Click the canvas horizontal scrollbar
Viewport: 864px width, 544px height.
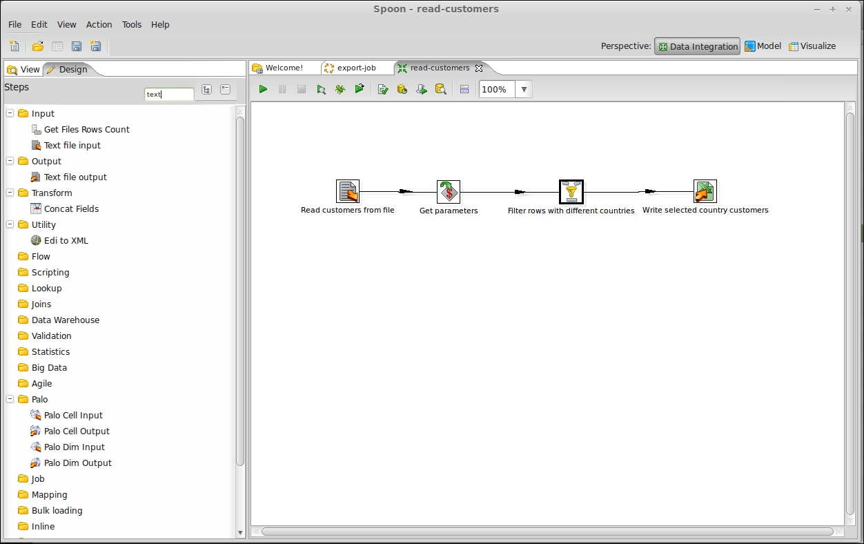tap(547, 532)
